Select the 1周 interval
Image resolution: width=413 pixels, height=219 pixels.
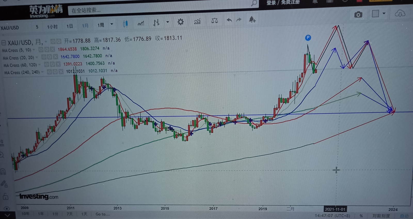101,25
